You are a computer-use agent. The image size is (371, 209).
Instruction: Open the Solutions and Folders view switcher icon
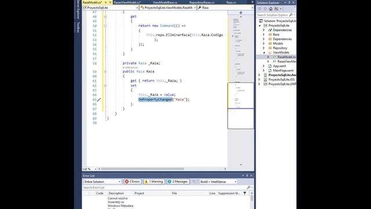[277, 9]
